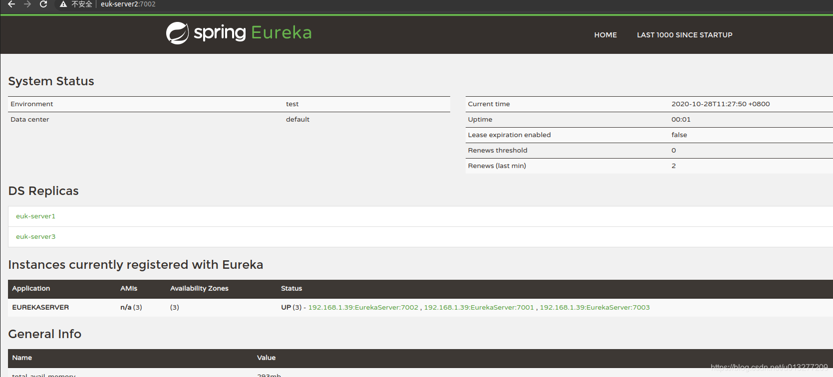Open the euk-server3 replica link
Screen dimensions: 833x377
click(x=35, y=236)
